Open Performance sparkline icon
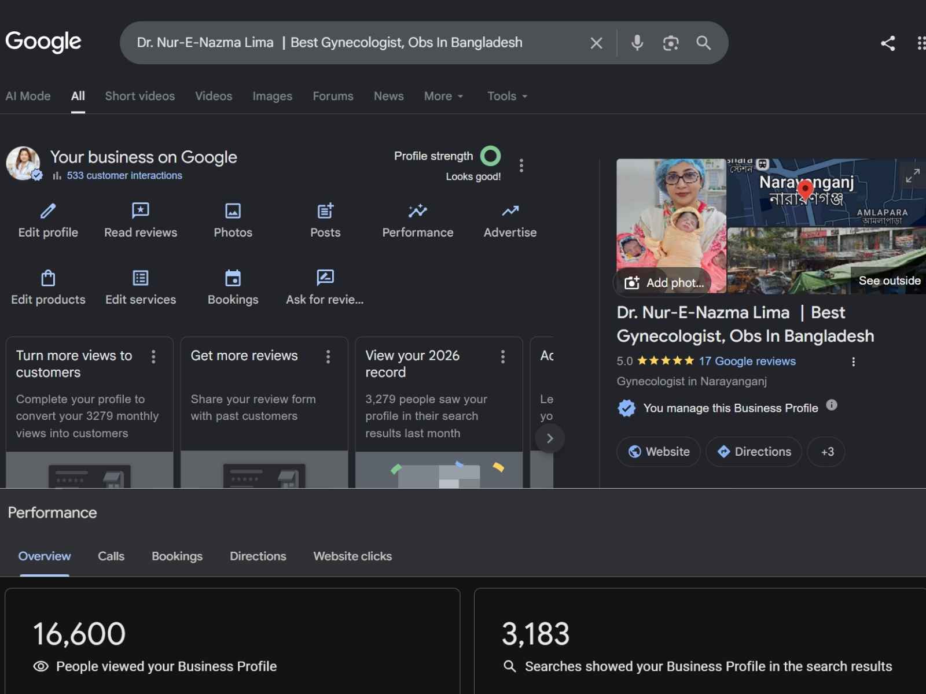 (418, 211)
